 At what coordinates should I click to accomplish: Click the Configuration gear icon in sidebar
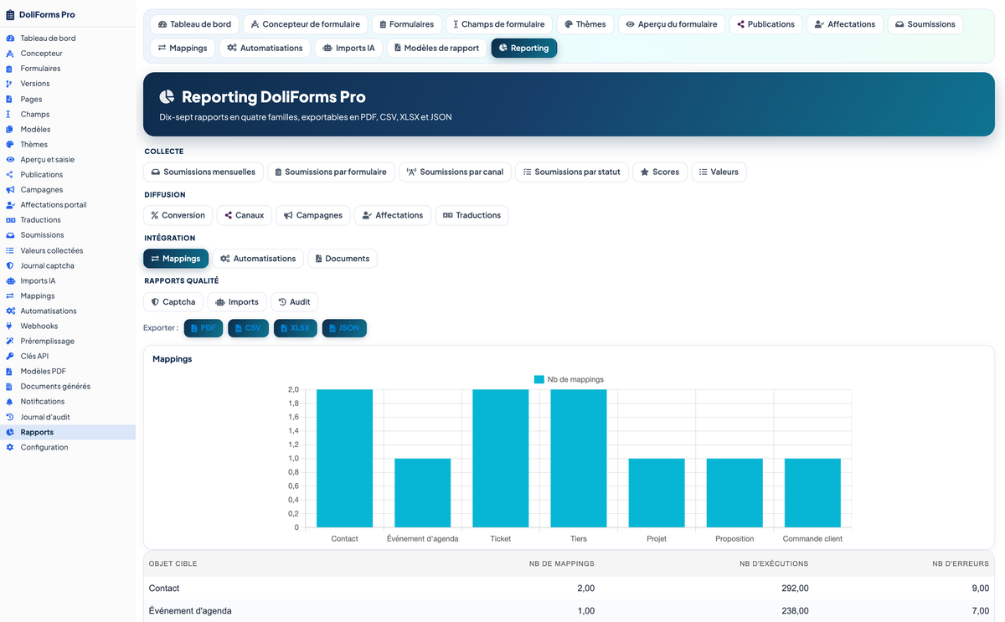point(10,447)
